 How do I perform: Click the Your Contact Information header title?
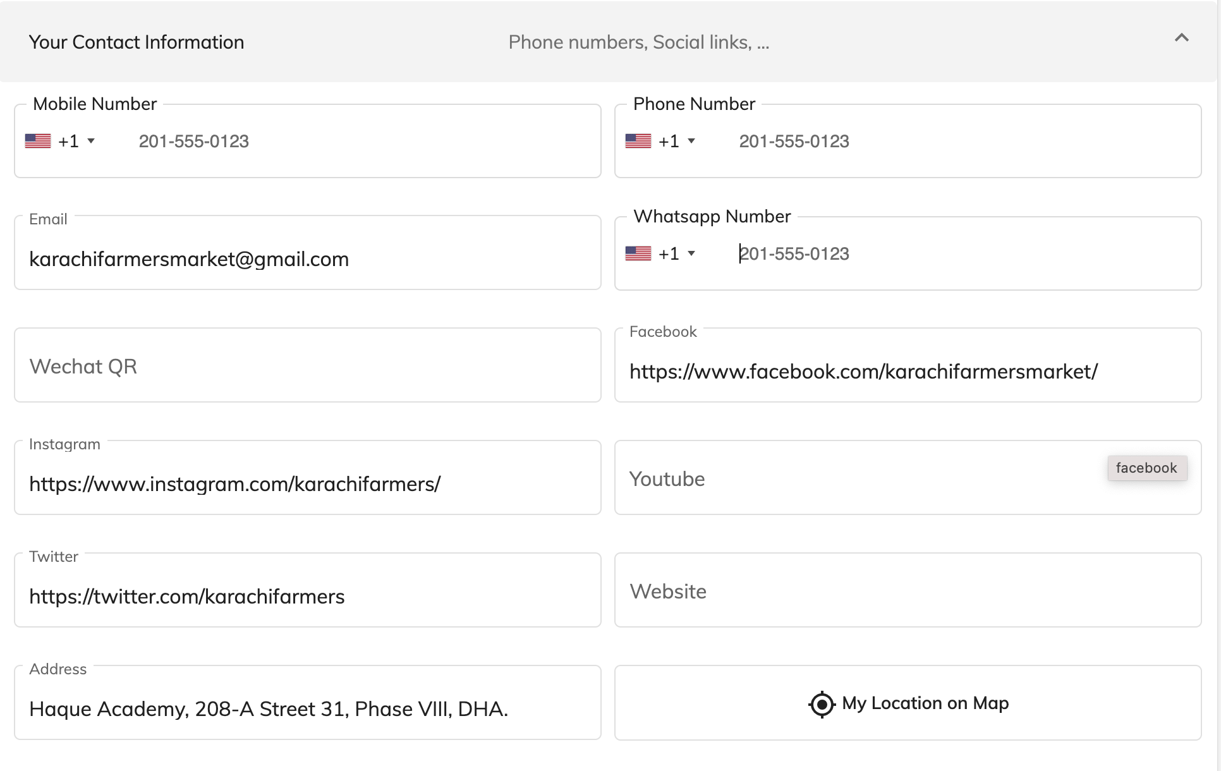[137, 42]
